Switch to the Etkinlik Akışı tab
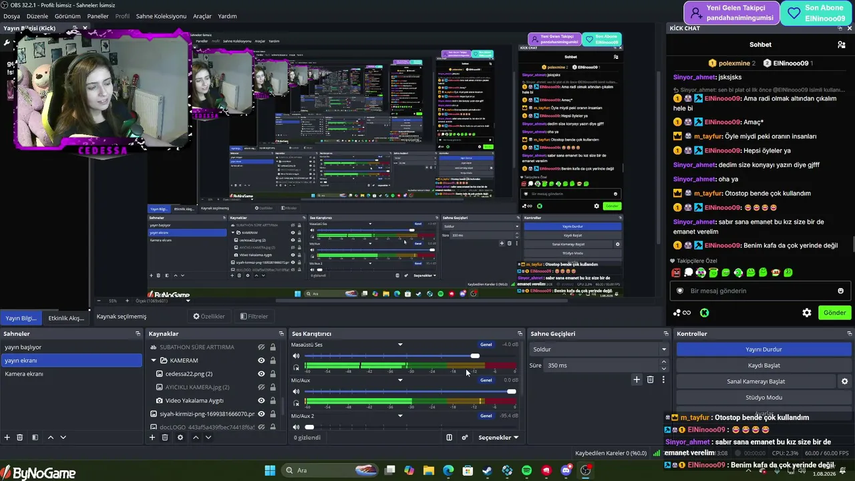Viewport: 855px width, 481px height. coord(66,318)
